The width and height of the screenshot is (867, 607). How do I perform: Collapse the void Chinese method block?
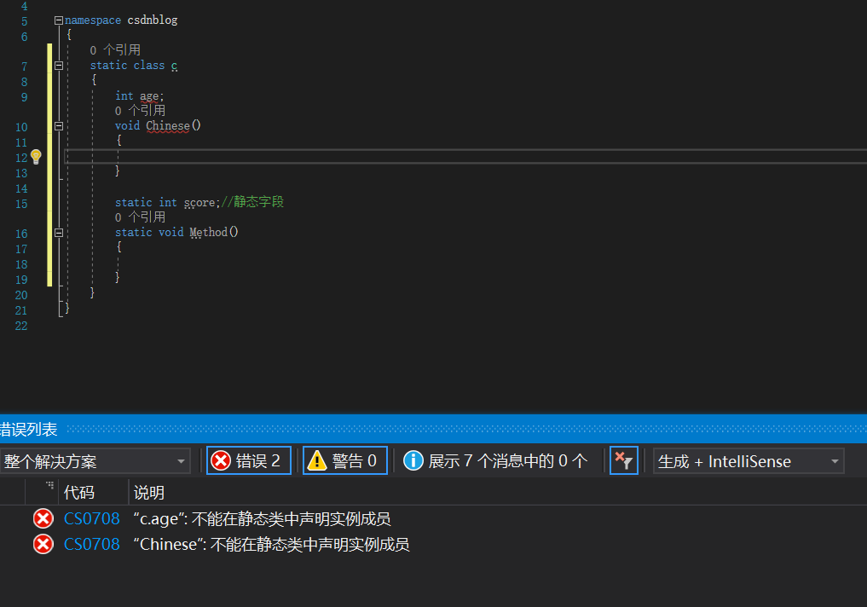59,126
